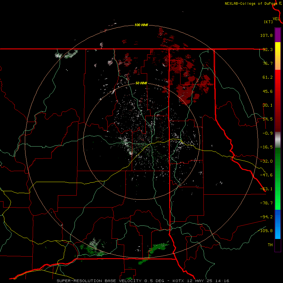Click the 14.5 velocity scale value
This screenshot has width=283, height=283.
[268, 119]
